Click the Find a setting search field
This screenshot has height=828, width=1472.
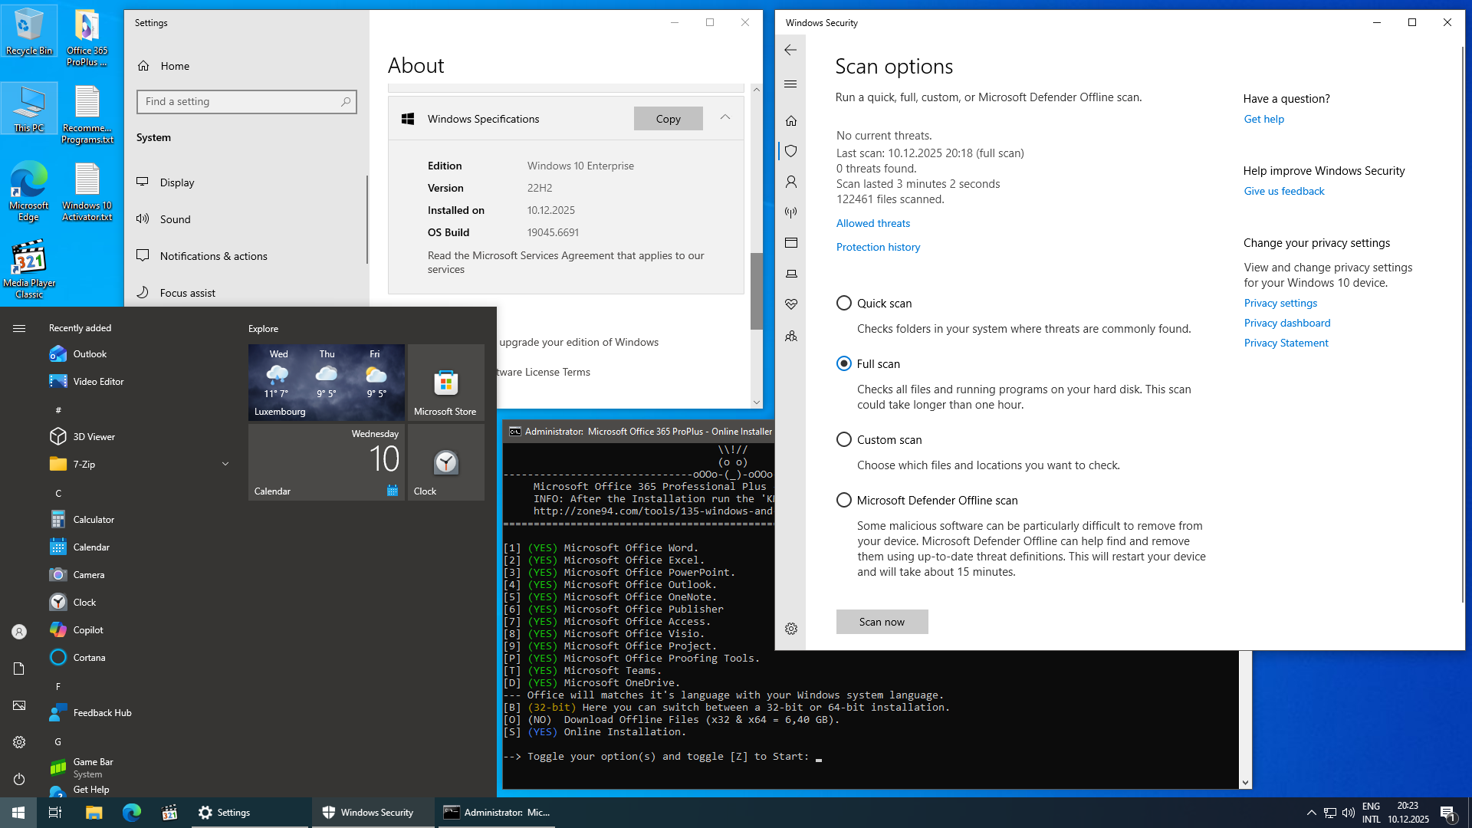point(246,101)
